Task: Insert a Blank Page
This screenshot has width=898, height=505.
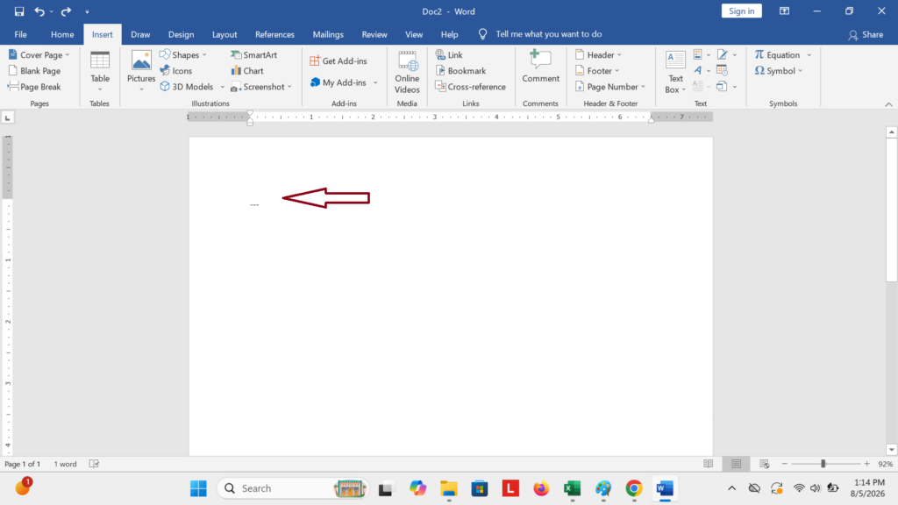Action: (x=34, y=71)
